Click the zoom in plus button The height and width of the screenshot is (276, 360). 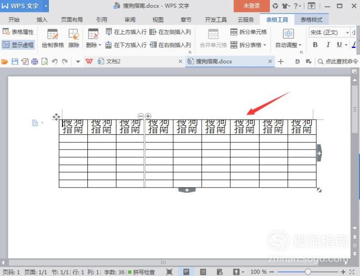(343, 272)
